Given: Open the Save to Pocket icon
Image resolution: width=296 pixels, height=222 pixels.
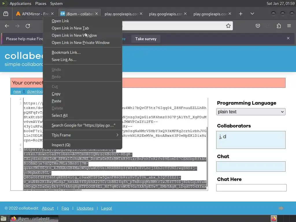Looking at the screenshot, I should pos(258,26).
